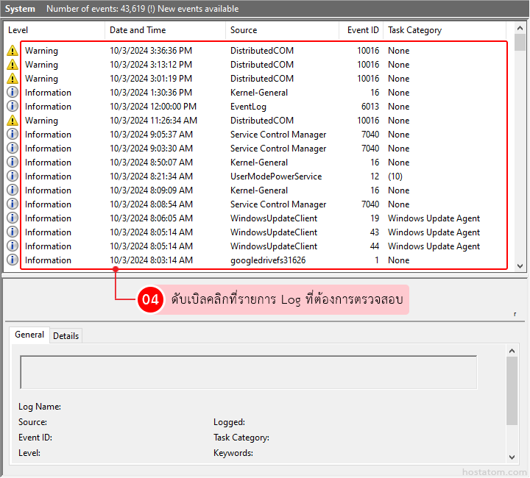This screenshot has width=530, height=478.
Task: Select Service Control Manager event at 9:05:37 AM
Action: click(x=278, y=135)
